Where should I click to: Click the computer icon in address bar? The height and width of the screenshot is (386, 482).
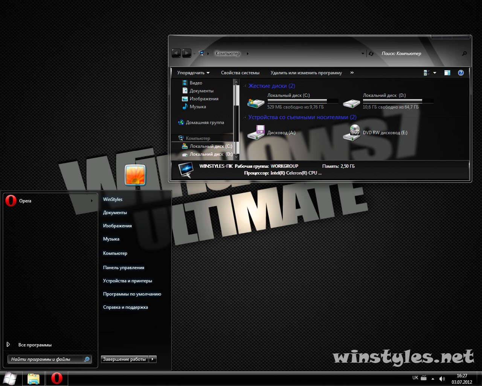point(201,54)
